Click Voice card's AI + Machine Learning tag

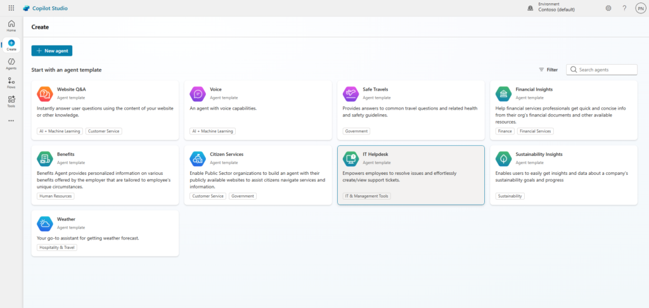213,131
